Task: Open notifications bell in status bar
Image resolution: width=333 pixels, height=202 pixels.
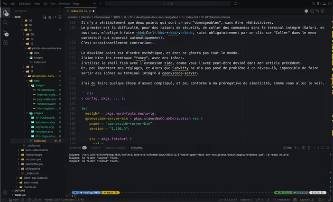Action: point(329,200)
